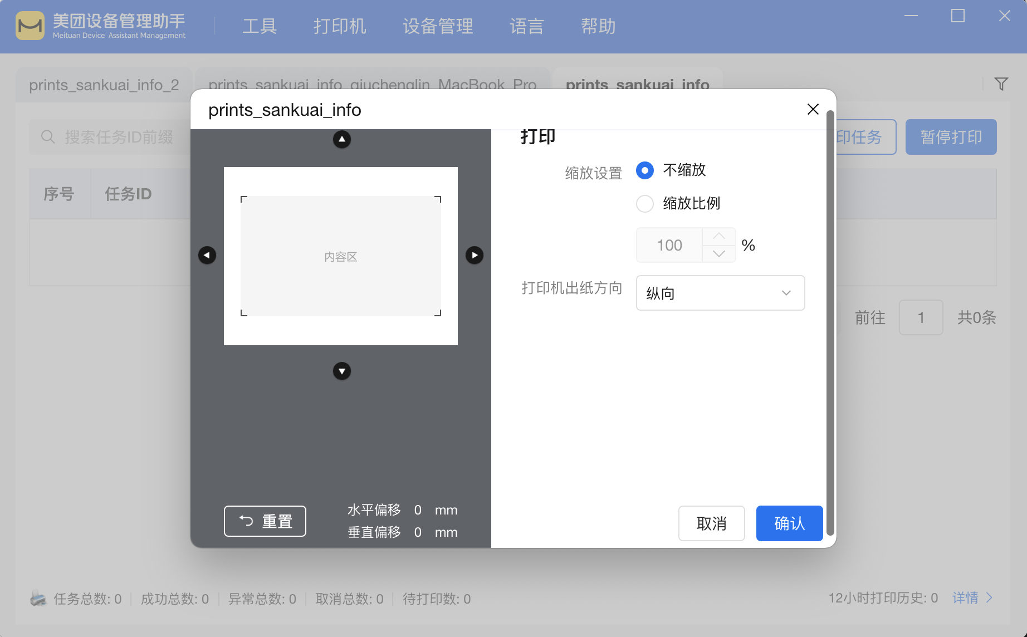The height and width of the screenshot is (637, 1027).
Task: Click the up arrow offset button
Action: click(x=341, y=139)
